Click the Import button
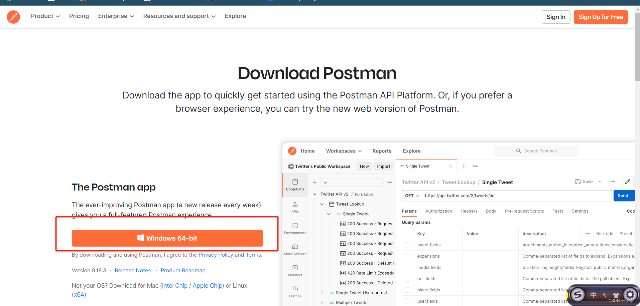The image size is (640, 306). 384,166
